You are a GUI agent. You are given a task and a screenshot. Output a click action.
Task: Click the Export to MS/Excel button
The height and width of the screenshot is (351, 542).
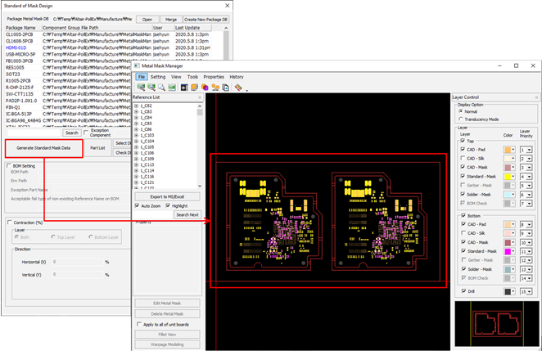(x=166, y=197)
